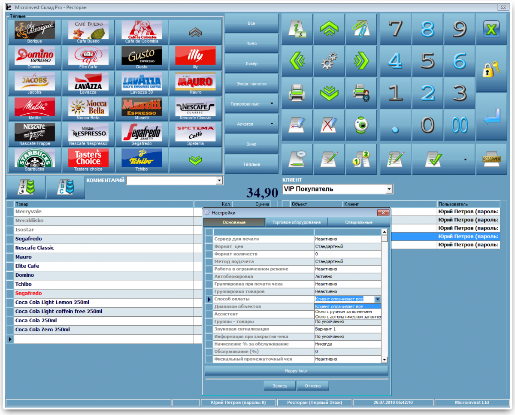Open the Комментарий combo box

pos(219,181)
